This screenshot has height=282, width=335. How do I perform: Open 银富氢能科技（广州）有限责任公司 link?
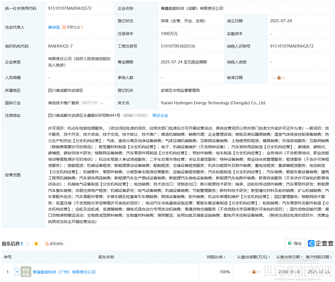[x=64, y=272]
